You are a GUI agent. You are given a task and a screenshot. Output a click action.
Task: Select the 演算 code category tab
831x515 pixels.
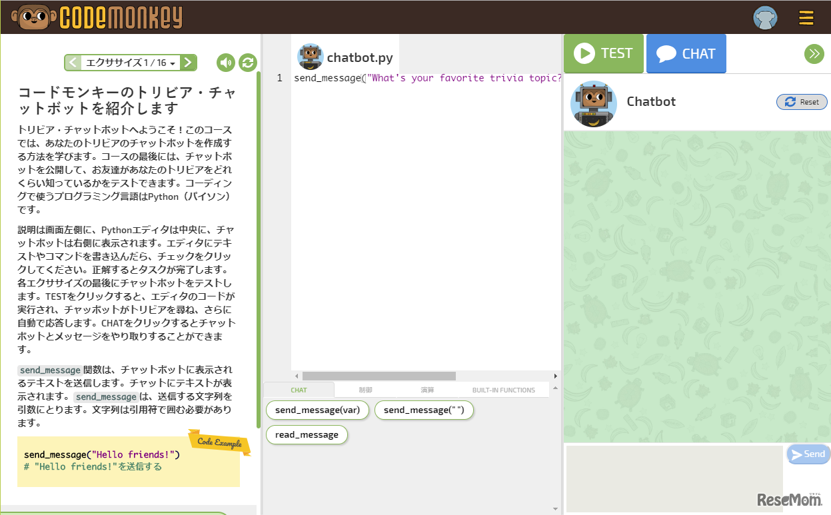tap(427, 390)
